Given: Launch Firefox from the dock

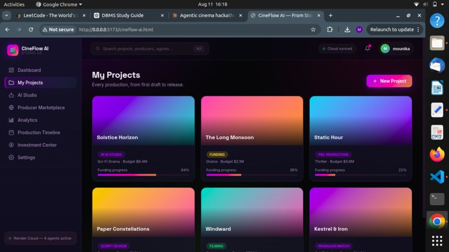Looking at the screenshot, I should (x=437, y=155).
